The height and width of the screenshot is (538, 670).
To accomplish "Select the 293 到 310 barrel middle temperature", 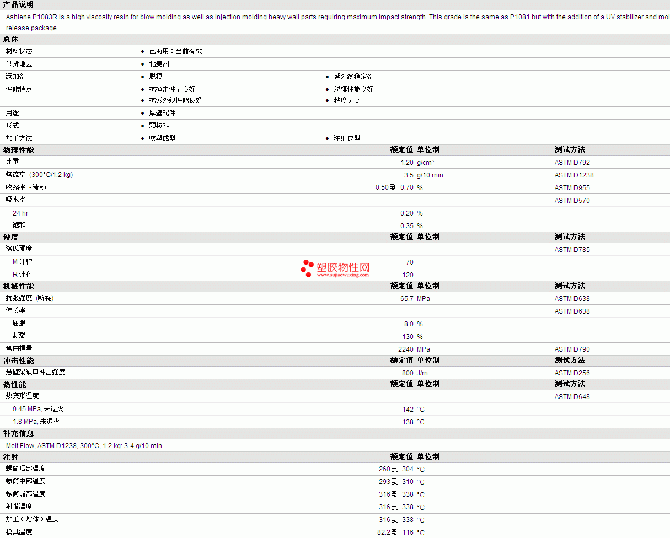I will [x=396, y=482].
